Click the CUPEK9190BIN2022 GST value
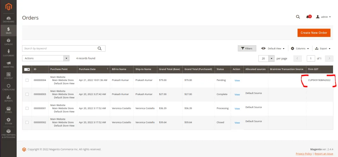Viewport: 338px width, 157px height. pyautogui.click(x=319, y=80)
